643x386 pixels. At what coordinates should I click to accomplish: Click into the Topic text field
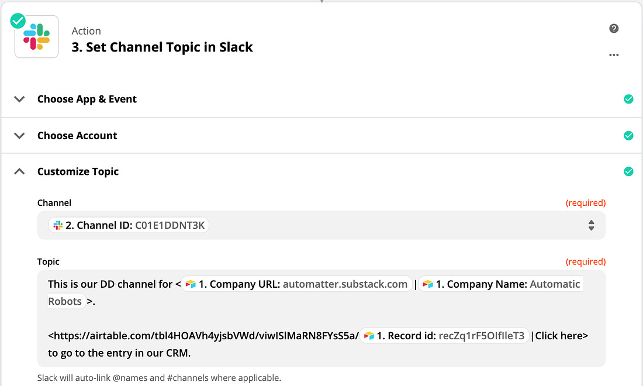[321, 318]
